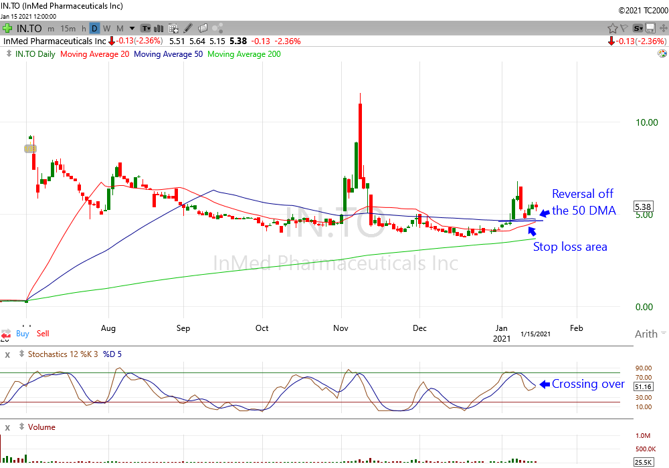This screenshot has width=669, height=468.
Task: Switch to the minute 'm' time frame
Action: (x=51, y=29)
